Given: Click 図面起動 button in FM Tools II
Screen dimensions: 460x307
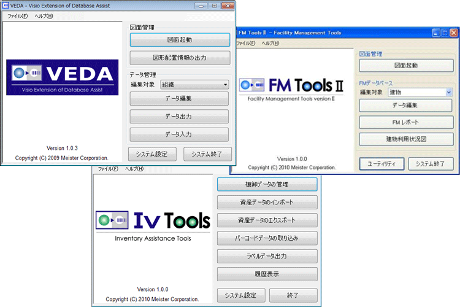Looking at the screenshot, I should (406, 66).
